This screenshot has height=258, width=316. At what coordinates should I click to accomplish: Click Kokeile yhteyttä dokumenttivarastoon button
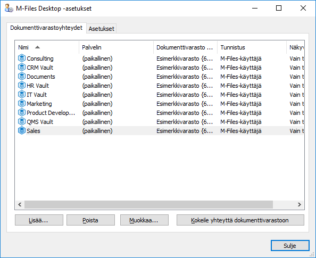(x=240, y=220)
